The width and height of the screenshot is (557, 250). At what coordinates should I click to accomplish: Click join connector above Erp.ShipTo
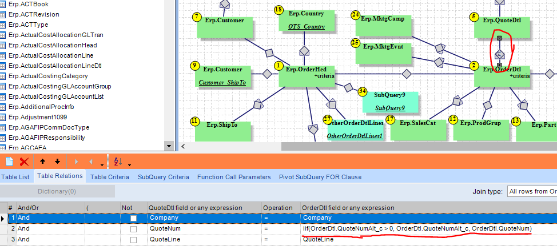pyautogui.click(x=258, y=104)
